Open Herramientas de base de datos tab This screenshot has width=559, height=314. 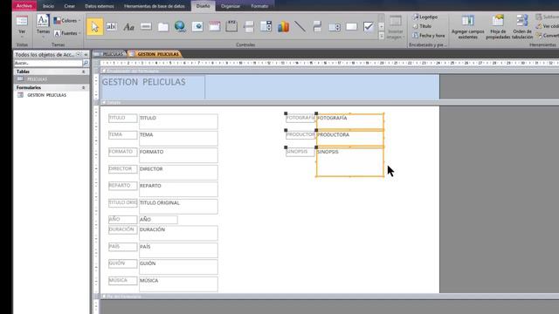coord(155,6)
